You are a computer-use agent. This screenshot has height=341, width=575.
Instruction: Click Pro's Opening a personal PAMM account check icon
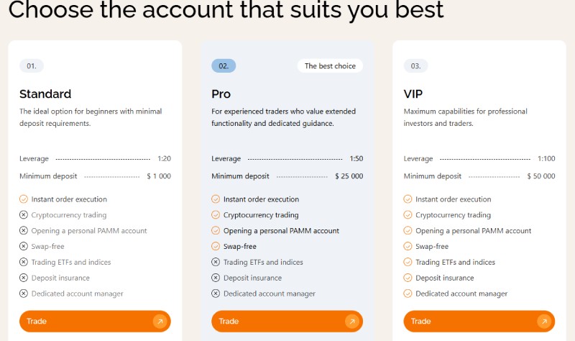point(216,231)
